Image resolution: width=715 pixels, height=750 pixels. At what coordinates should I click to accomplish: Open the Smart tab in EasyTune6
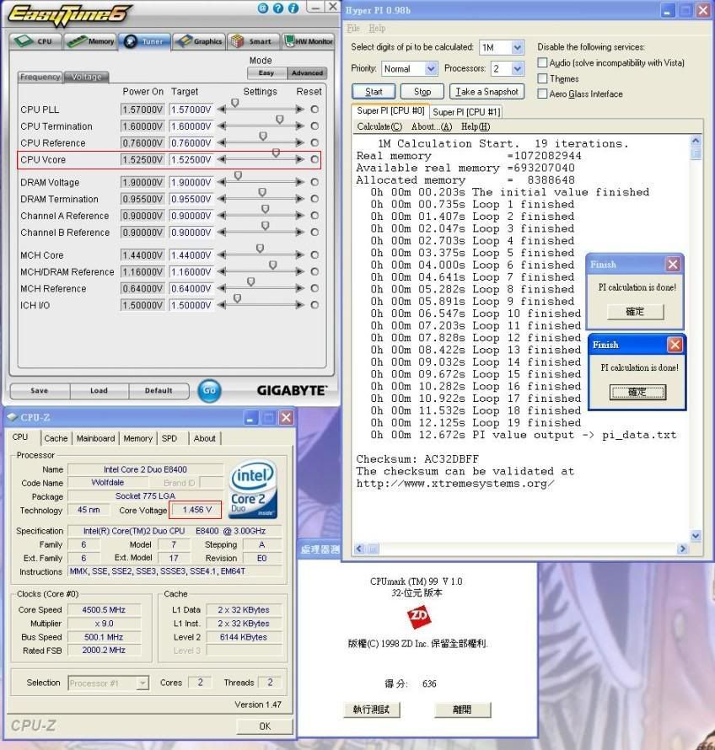253,41
